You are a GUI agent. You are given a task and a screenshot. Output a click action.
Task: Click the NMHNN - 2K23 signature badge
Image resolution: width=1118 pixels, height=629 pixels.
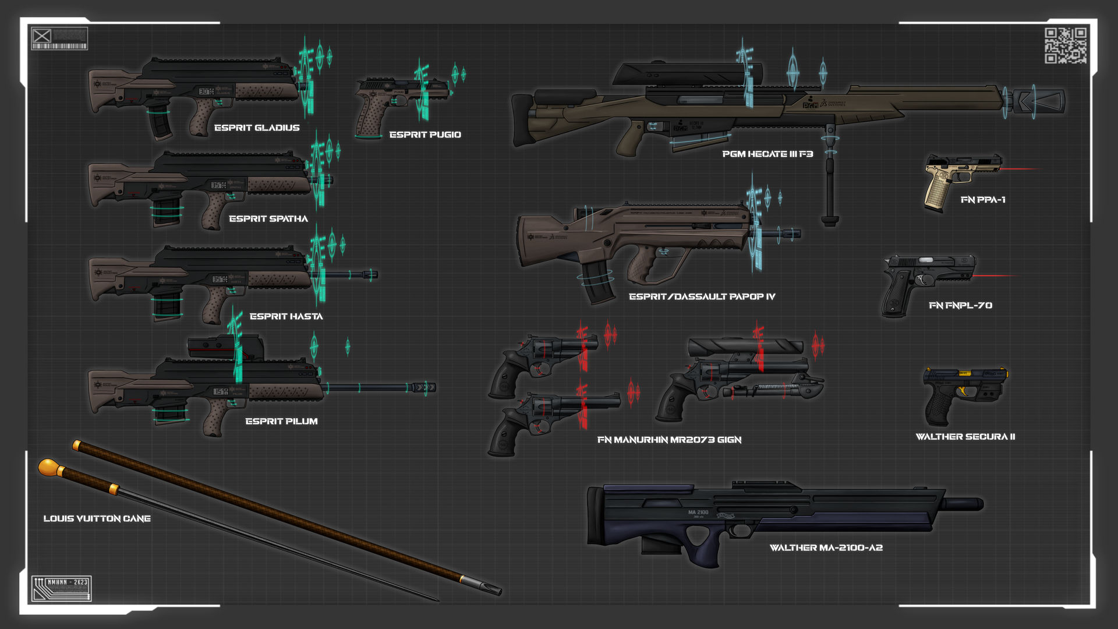(61, 588)
